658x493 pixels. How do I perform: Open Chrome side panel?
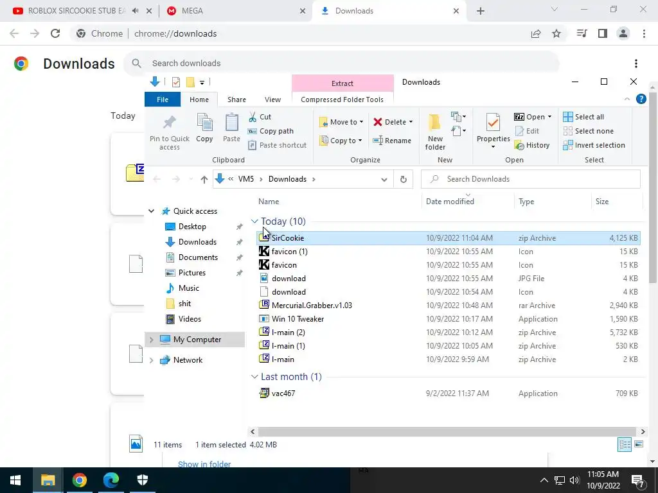click(x=603, y=33)
